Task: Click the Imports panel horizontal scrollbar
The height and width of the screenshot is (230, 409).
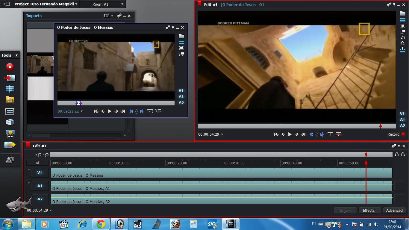Action: (x=77, y=135)
